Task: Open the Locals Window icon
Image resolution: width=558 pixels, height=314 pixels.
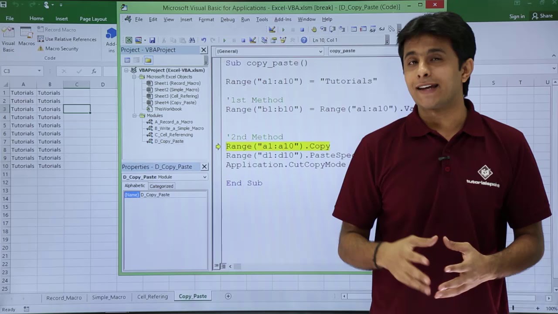Action: click(x=354, y=29)
